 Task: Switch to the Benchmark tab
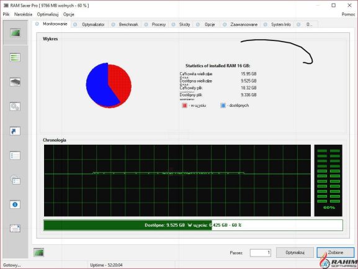pyautogui.click(x=125, y=24)
